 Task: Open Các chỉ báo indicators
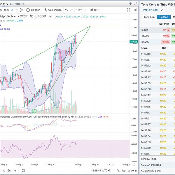[53, 10]
